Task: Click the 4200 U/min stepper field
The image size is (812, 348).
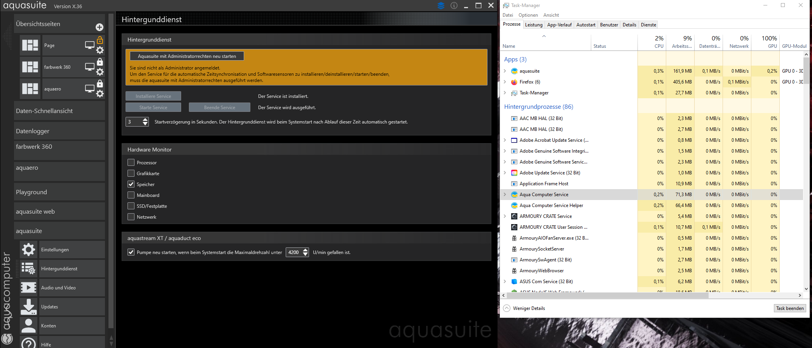Action: click(297, 252)
